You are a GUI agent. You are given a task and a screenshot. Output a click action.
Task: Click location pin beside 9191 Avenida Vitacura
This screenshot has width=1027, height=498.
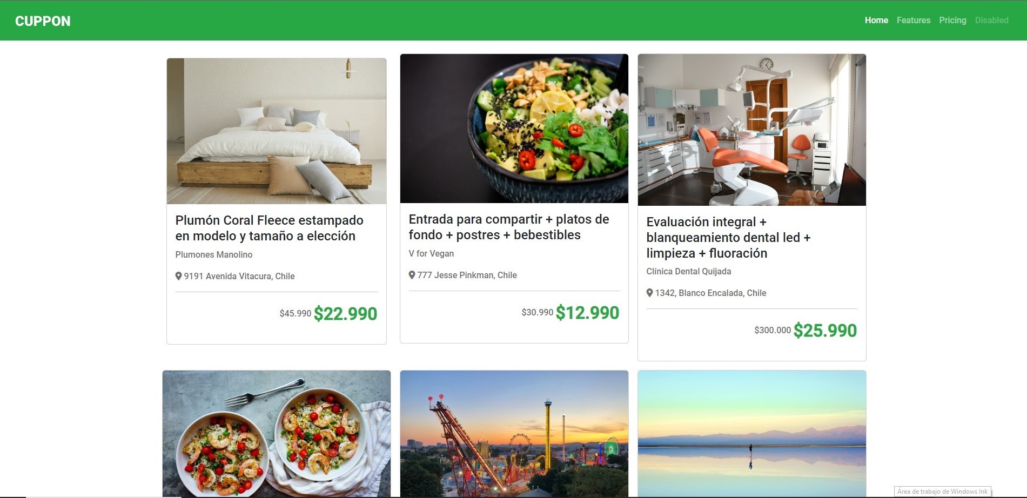[179, 276]
